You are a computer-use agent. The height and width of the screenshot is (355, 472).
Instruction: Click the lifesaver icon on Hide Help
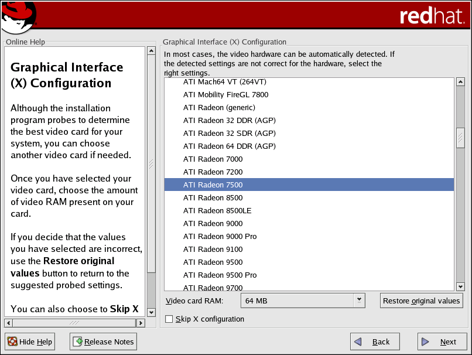point(12,342)
